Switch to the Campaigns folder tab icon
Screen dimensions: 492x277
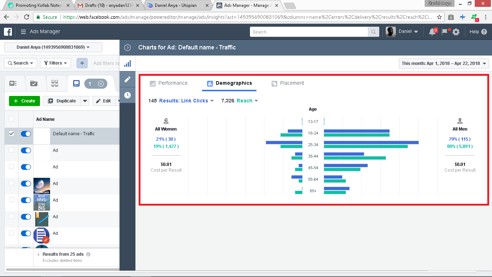(x=34, y=83)
